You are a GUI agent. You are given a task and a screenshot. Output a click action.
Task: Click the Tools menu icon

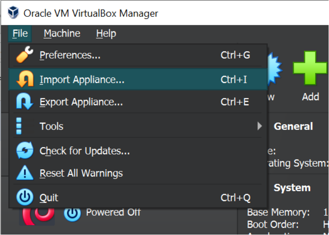pyautogui.click(x=19, y=126)
